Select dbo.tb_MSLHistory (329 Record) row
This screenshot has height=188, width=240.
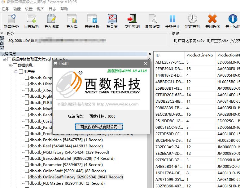tap(69, 152)
